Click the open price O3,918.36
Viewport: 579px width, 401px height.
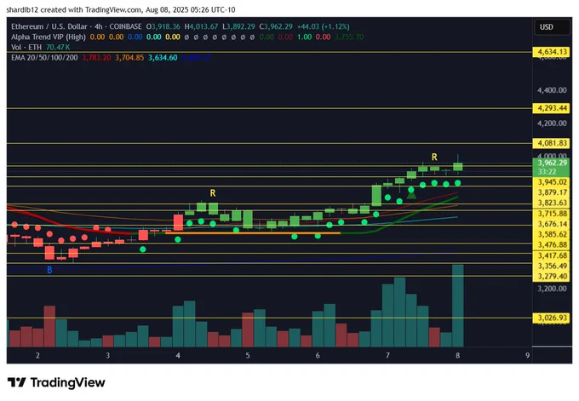click(x=163, y=26)
